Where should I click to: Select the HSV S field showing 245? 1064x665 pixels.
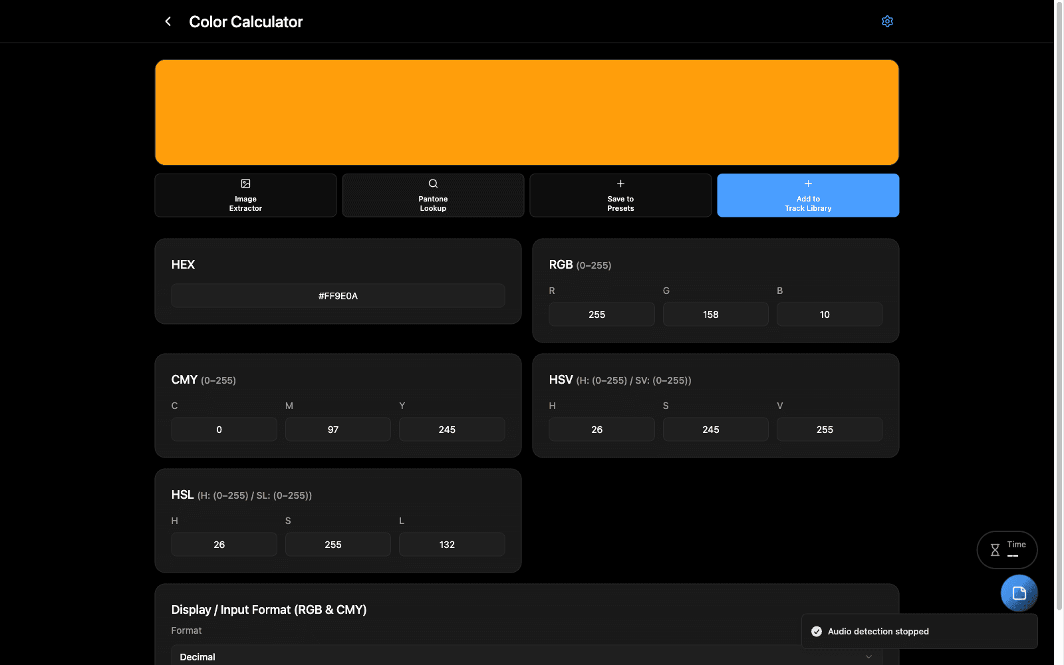pyautogui.click(x=716, y=430)
